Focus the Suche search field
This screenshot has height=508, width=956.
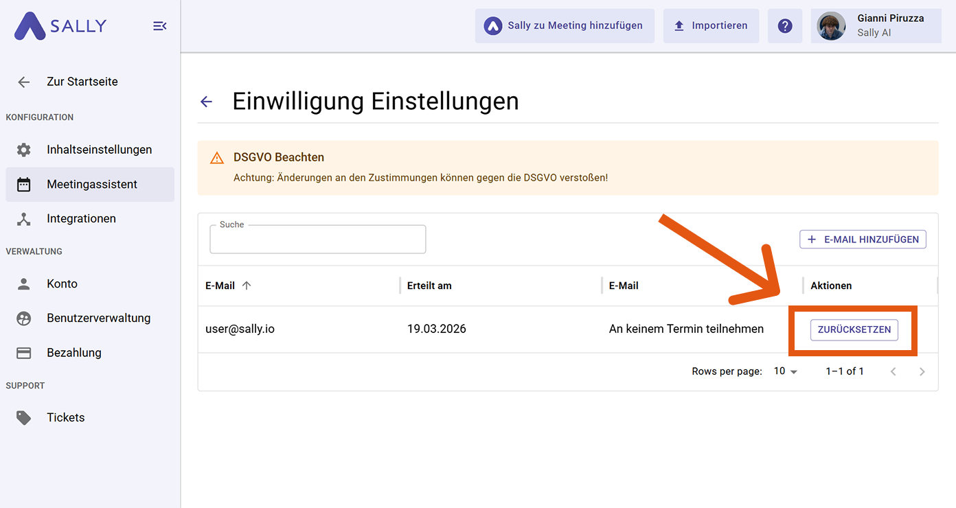317,240
